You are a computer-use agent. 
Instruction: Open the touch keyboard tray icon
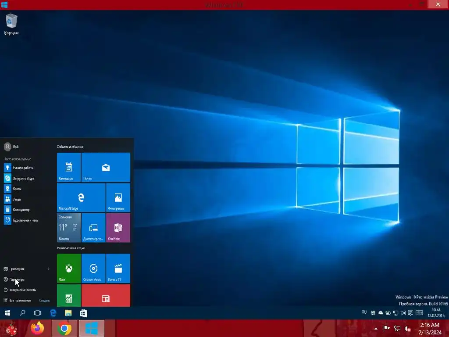click(419, 313)
